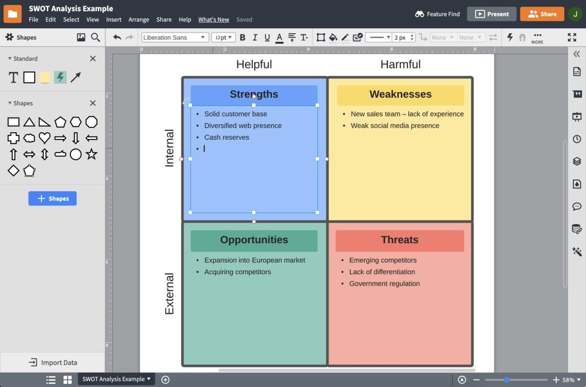Select the star shape from Shapes
586x387 pixels.
[x=91, y=155]
